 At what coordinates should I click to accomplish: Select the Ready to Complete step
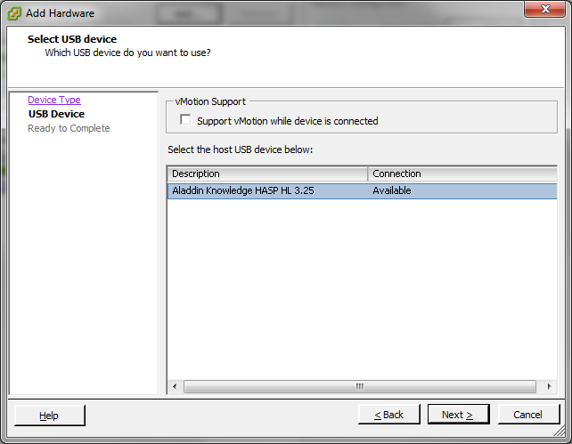pyautogui.click(x=69, y=128)
